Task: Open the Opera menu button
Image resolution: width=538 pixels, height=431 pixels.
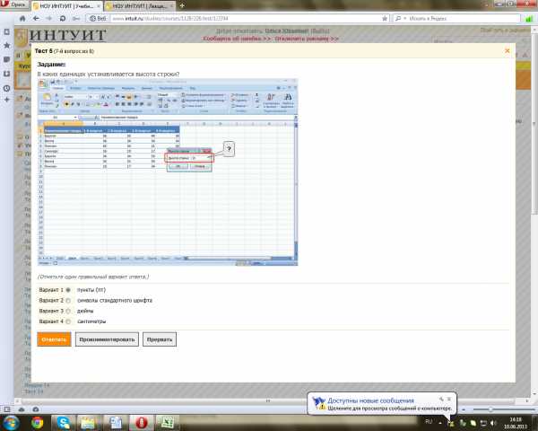Action: (x=13, y=4)
